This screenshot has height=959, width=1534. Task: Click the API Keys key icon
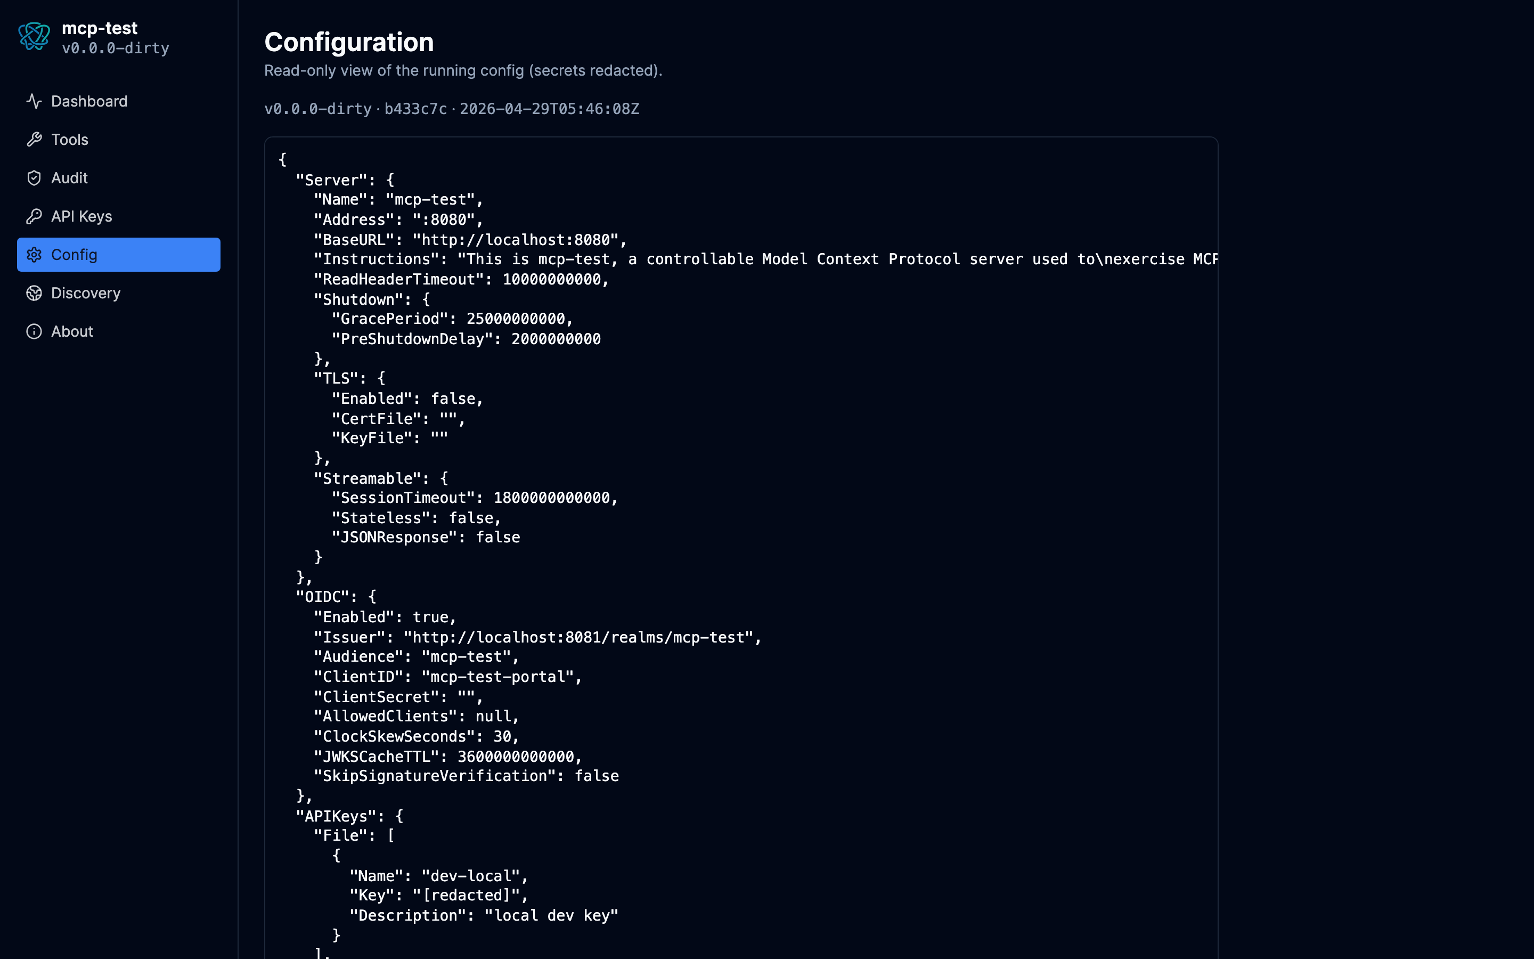coord(35,216)
